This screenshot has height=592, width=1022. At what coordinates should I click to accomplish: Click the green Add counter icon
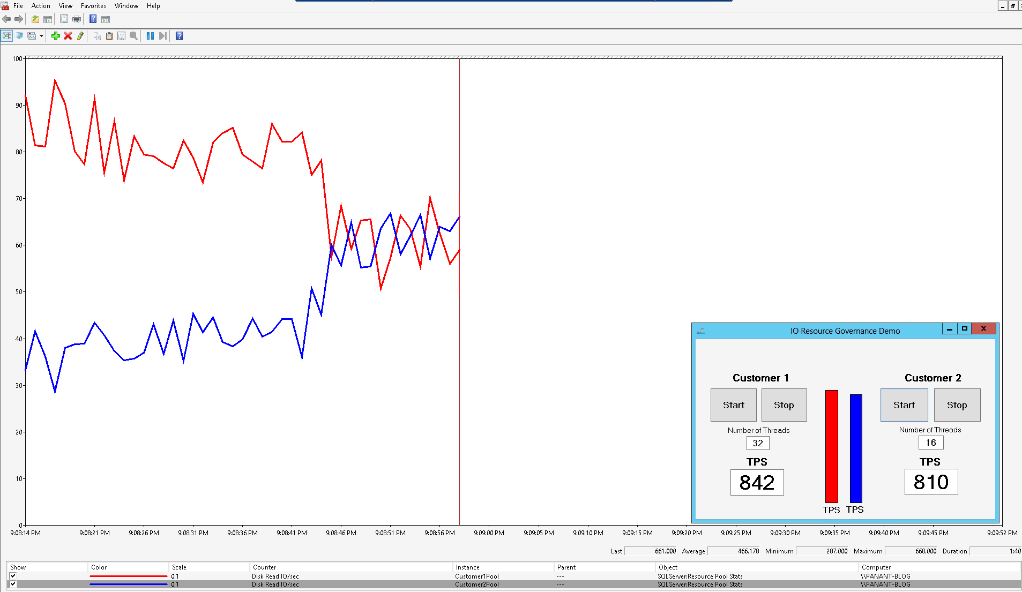pos(55,36)
